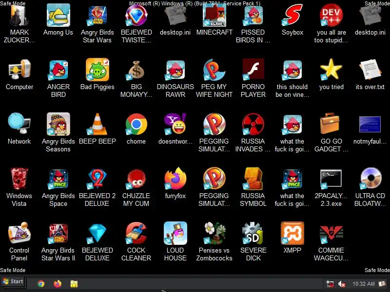Open the DINOSAURS RAWR shortcut
This screenshot has height=292, width=390.
pos(175,70)
